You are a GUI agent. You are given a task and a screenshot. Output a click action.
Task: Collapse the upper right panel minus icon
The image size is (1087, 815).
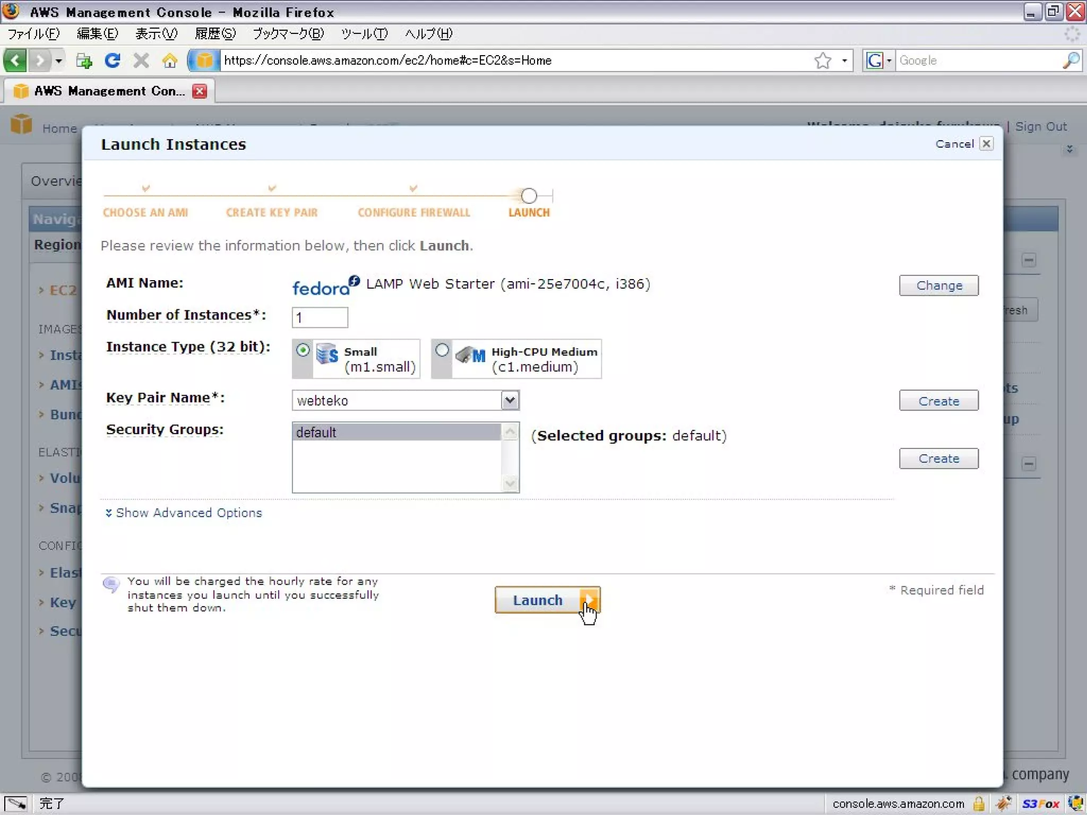[x=1029, y=261]
